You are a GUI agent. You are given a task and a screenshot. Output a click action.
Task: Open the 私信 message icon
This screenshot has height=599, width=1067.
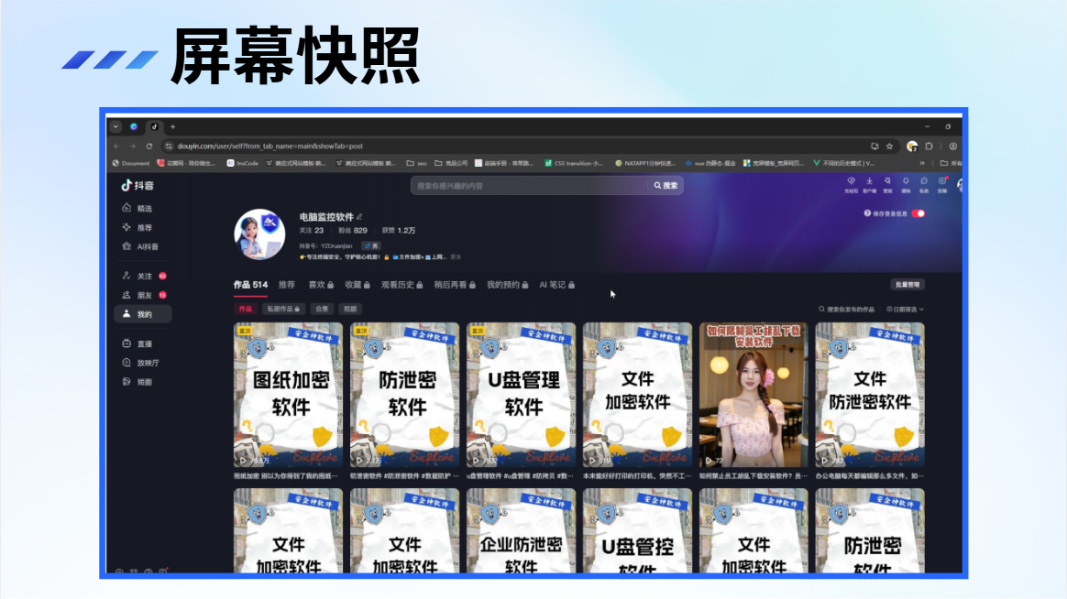tap(924, 185)
